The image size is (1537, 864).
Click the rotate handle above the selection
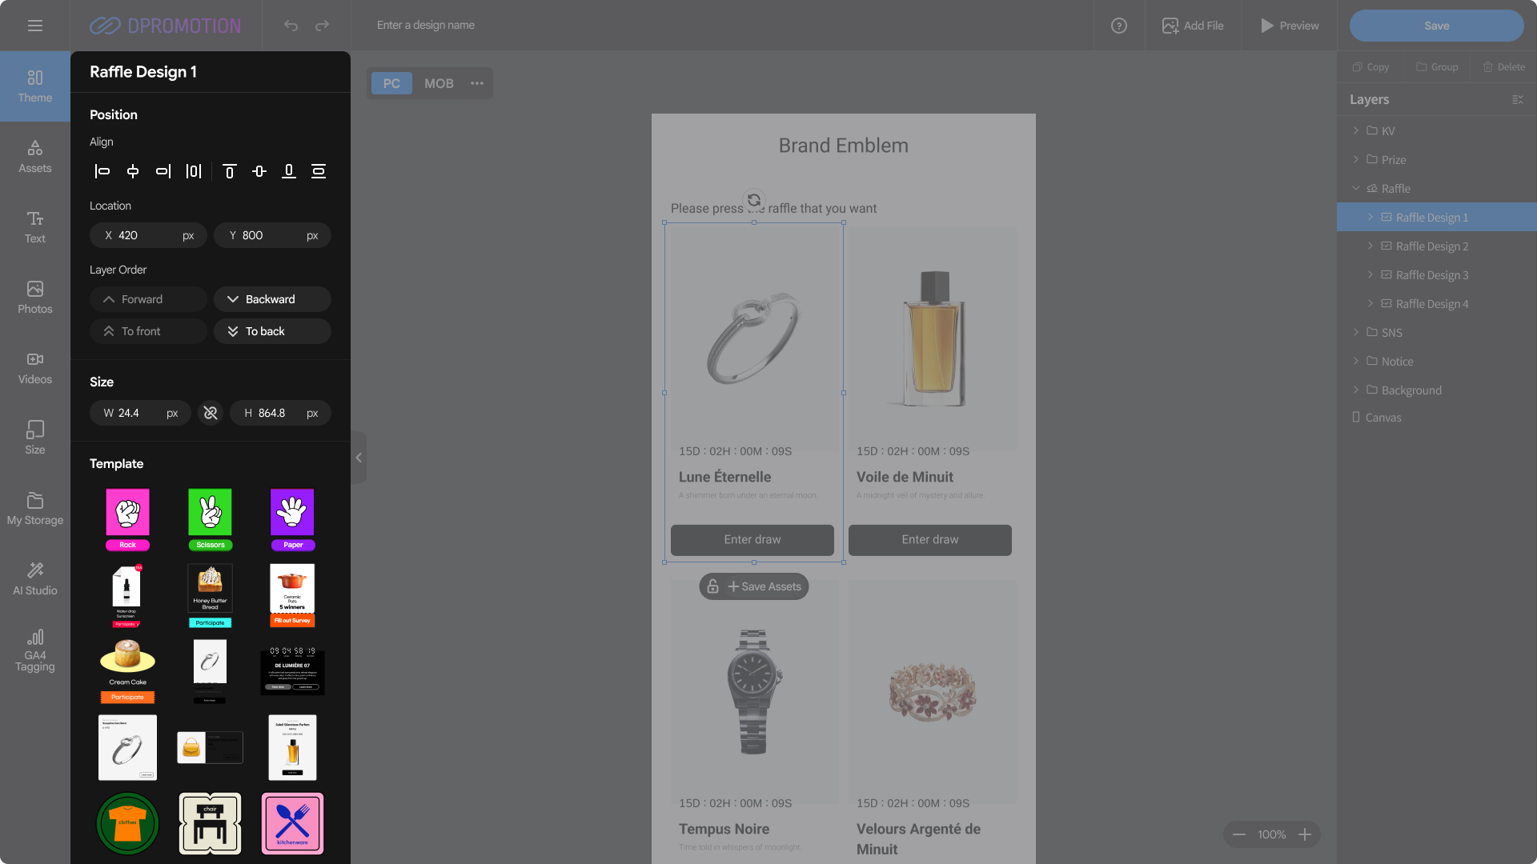click(753, 200)
